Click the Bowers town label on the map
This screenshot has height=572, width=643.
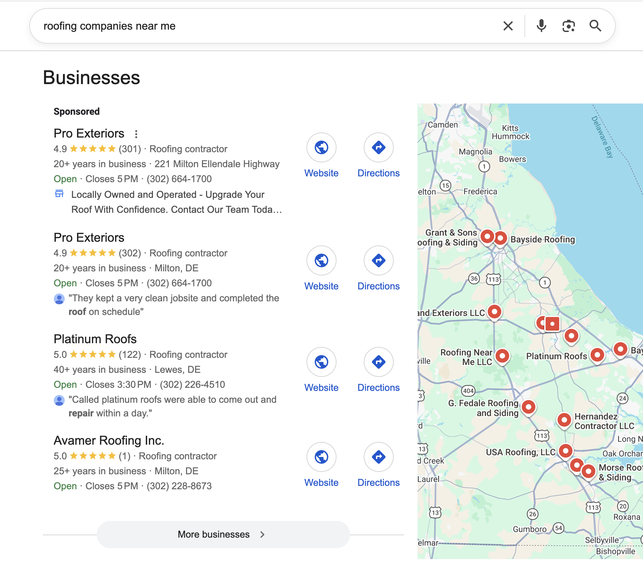[x=512, y=159]
